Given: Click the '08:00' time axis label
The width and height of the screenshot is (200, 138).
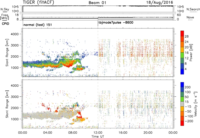Looking at the screenshot, I should [73, 133].
